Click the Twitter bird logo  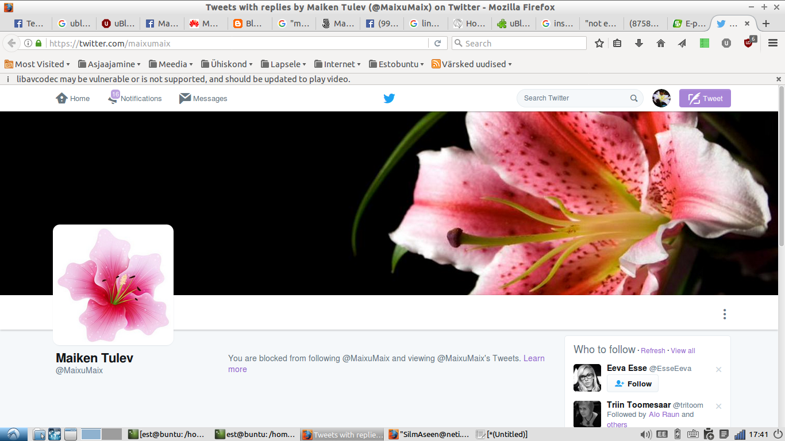tap(389, 98)
